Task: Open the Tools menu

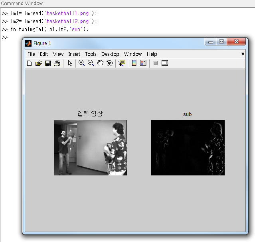Action: [x=91, y=54]
